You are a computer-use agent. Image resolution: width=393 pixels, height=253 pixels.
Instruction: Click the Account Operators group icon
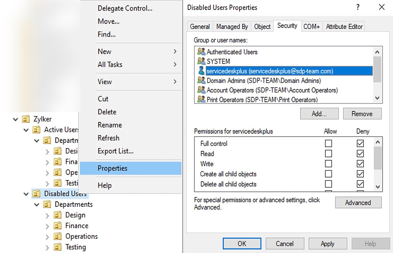[201, 90]
